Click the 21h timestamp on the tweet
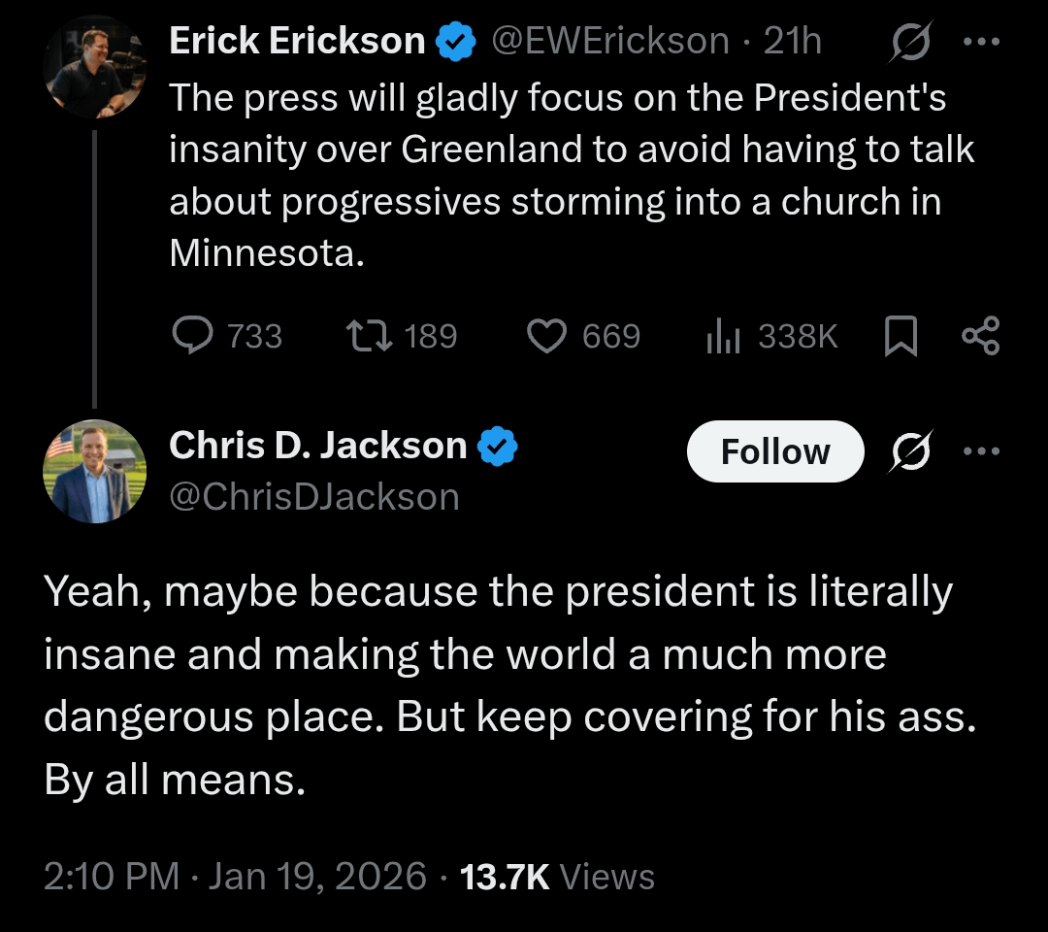 coord(793,41)
